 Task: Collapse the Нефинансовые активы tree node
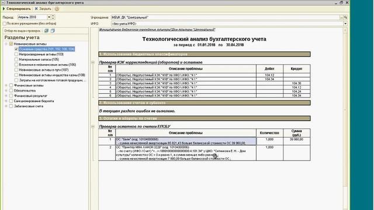click(6, 44)
